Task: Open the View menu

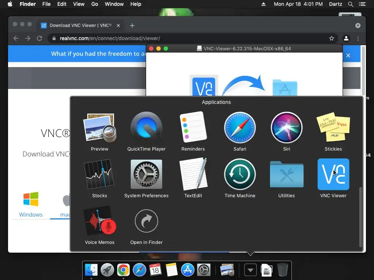Action: [79, 4]
